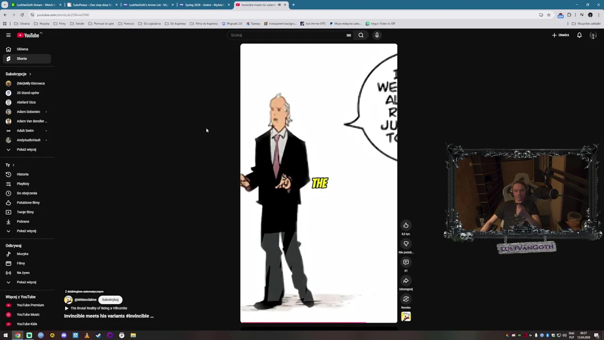Open the sound thumbnail below Remiks
Viewport: 604px width, 340px height.
coord(406,317)
